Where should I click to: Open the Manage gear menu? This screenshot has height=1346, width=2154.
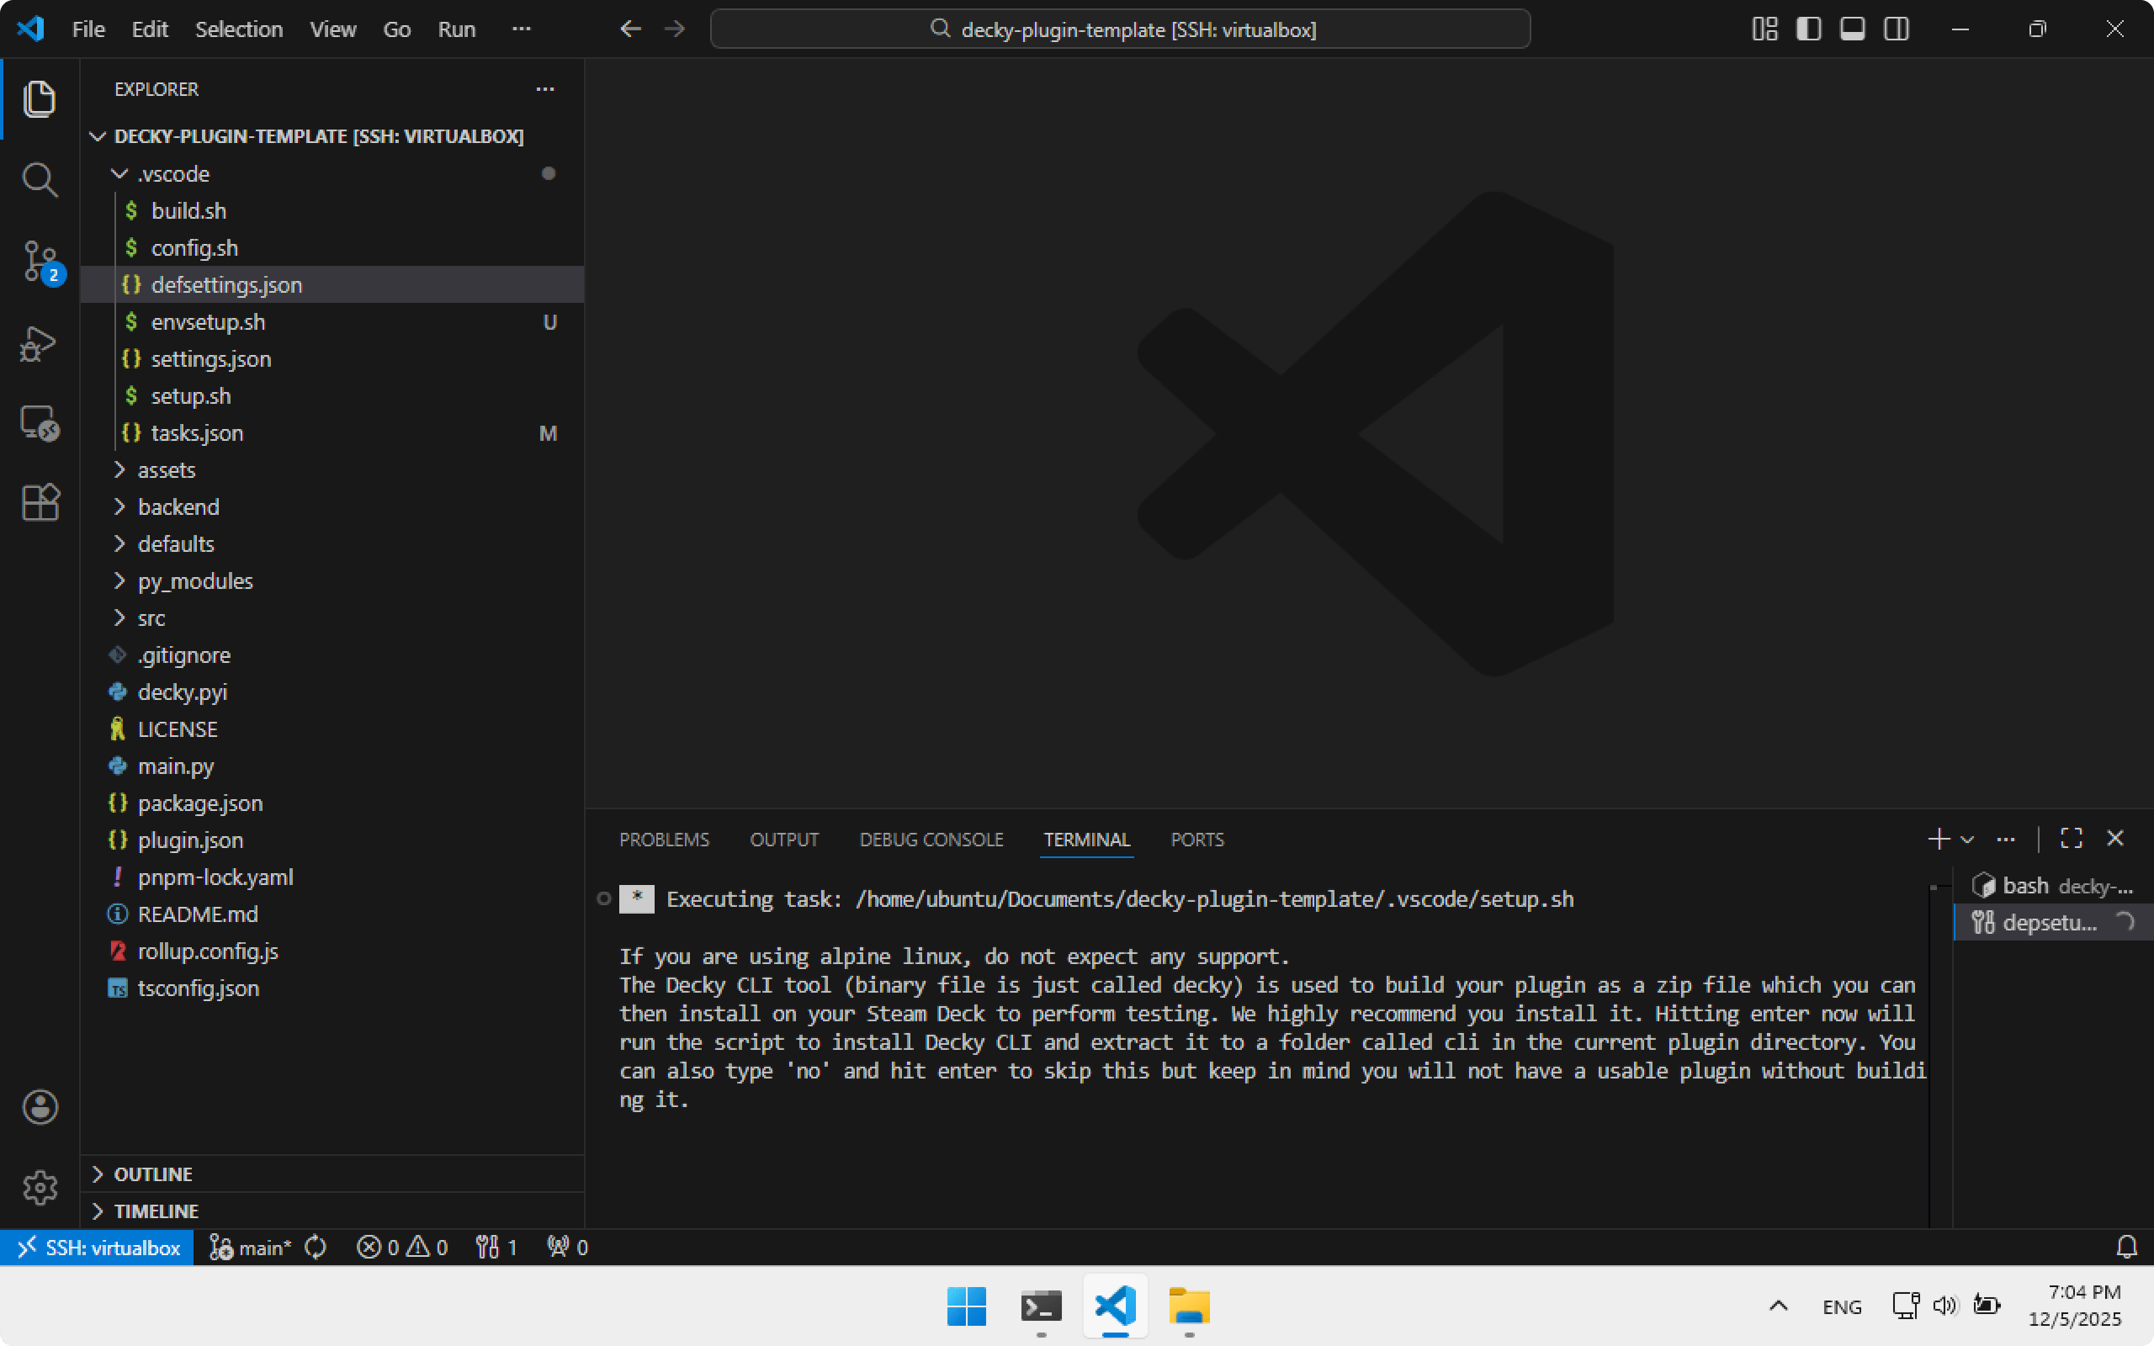pos(40,1188)
